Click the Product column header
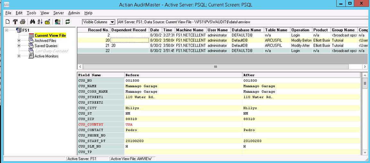Screen dimensions: 370x163 (321, 30)
